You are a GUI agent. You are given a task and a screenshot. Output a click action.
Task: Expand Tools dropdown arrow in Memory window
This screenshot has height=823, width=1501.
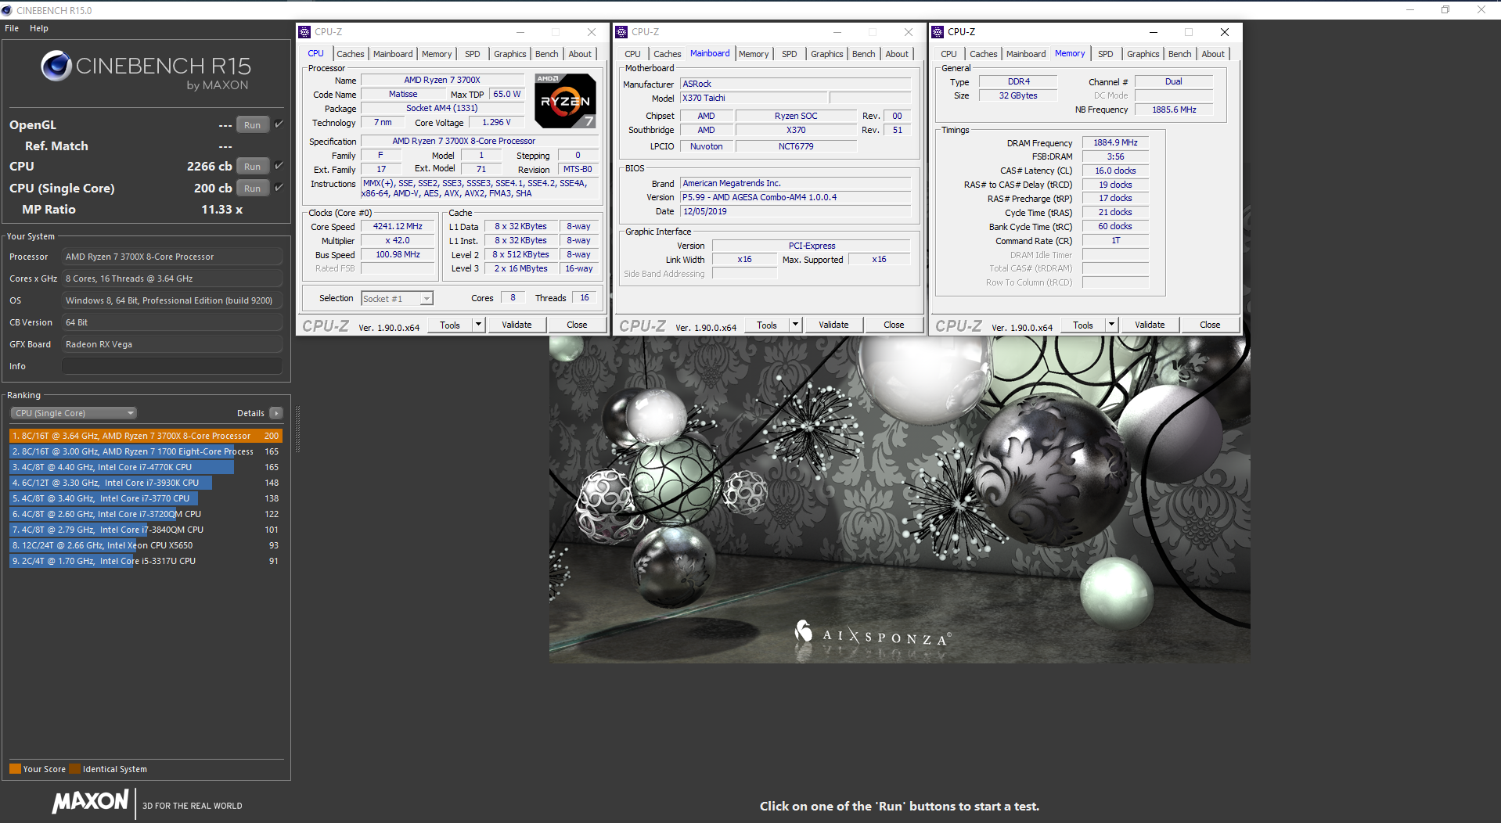(x=1111, y=325)
